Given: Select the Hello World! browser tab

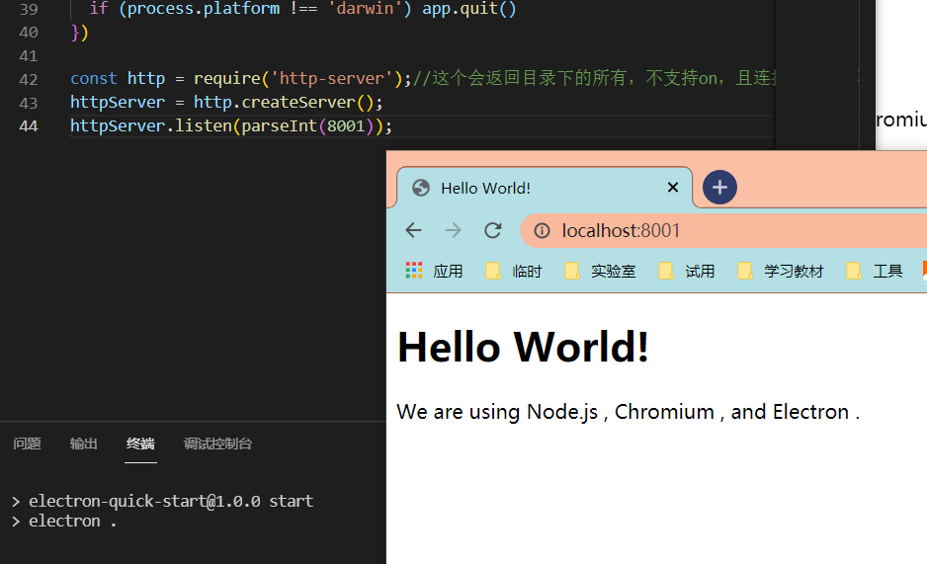Looking at the screenshot, I should click(x=544, y=188).
